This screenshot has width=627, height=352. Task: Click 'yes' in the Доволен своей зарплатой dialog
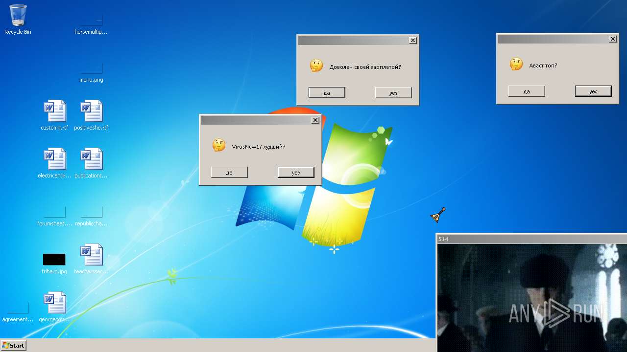pos(393,93)
